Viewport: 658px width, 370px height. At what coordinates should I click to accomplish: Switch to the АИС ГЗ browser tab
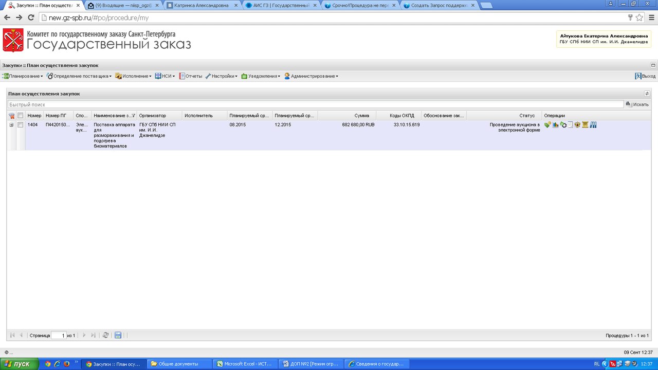pyautogui.click(x=281, y=5)
